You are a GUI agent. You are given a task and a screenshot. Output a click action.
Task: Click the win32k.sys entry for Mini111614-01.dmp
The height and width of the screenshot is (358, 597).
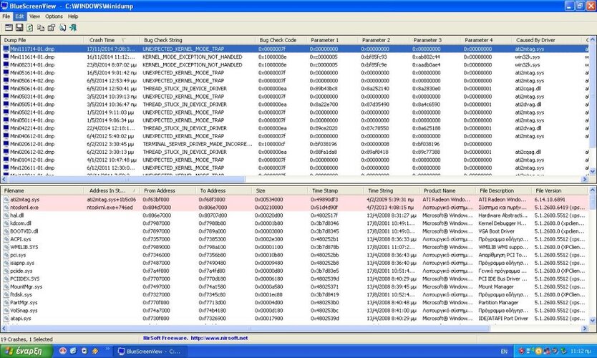click(x=528, y=57)
